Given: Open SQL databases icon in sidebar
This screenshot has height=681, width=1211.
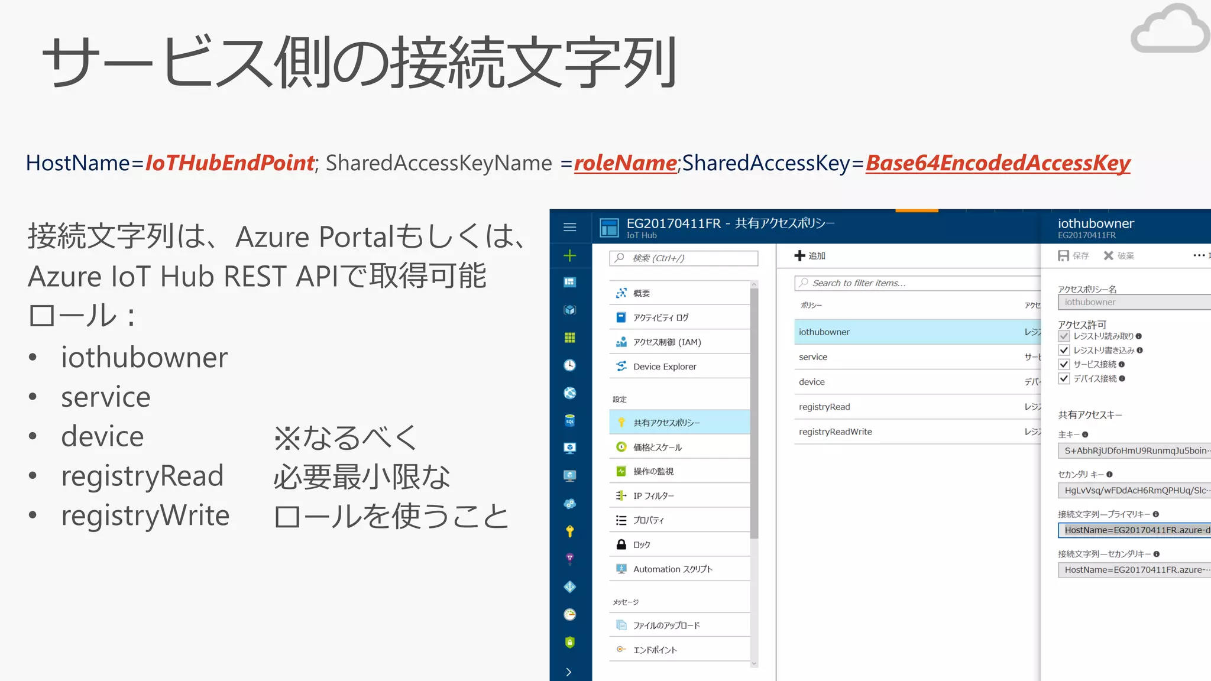Looking at the screenshot, I should click(x=569, y=420).
